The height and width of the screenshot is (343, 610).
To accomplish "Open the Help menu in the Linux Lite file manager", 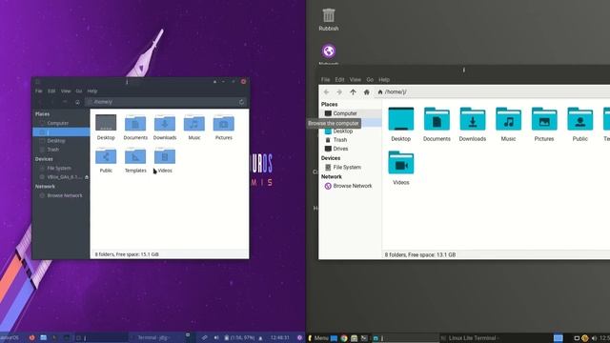I will coord(384,80).
